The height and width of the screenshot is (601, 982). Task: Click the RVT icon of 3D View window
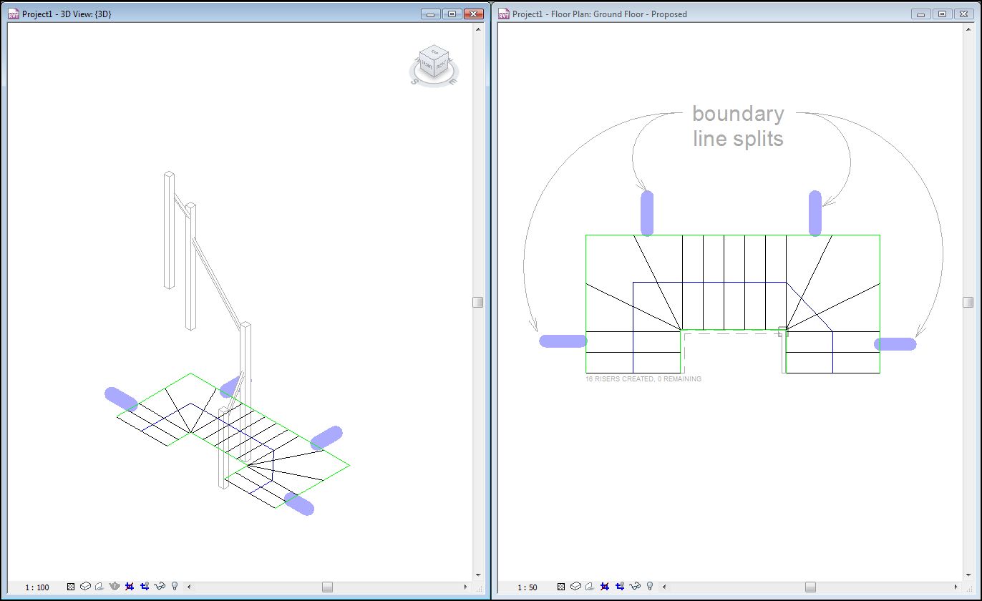(14, 14)
